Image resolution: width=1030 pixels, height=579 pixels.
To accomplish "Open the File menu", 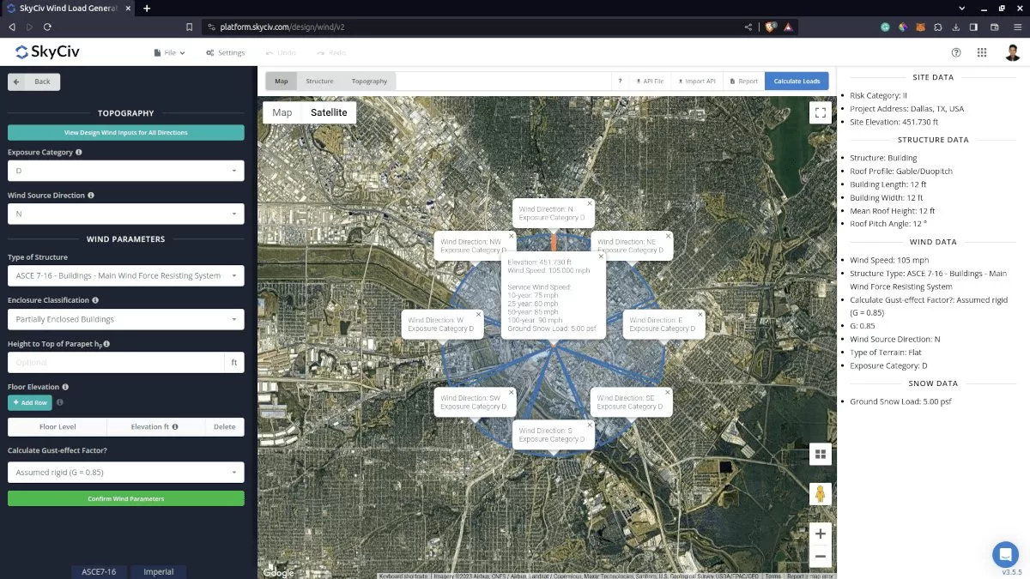I will tap(169, 52).
